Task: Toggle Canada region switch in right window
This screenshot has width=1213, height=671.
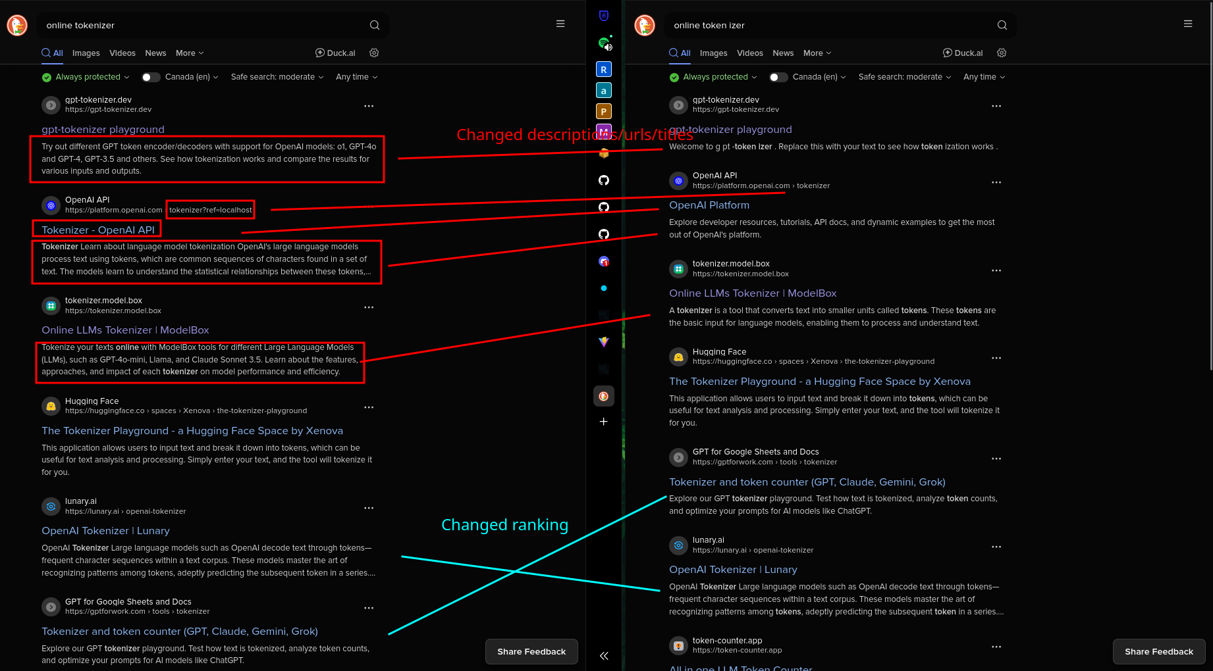Action: [778, 77]
